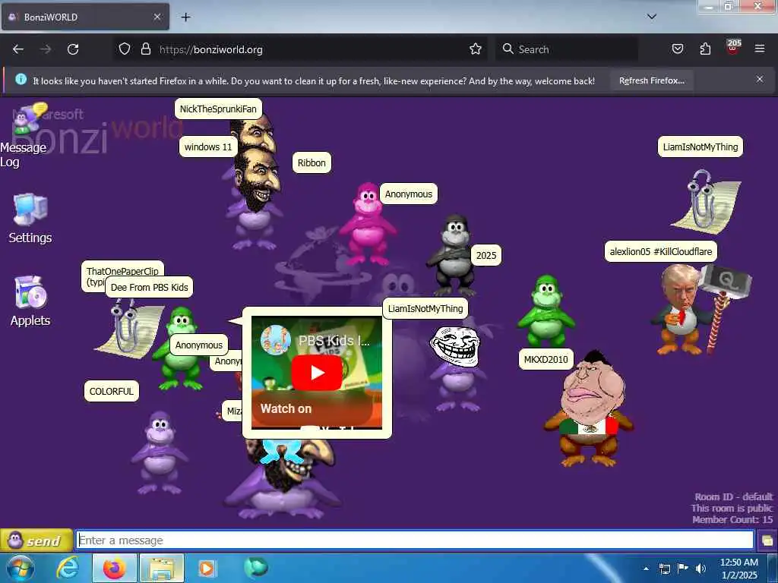The width and height of the screenshot is (778, 583).
Task: Click LiamIsNotMyThing's Clippy paperclip character
Action: click(707, 202)
